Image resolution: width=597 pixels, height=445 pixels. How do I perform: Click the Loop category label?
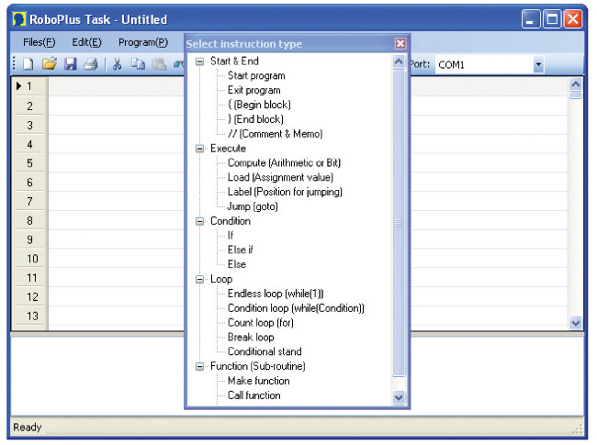tap(221, 280)
